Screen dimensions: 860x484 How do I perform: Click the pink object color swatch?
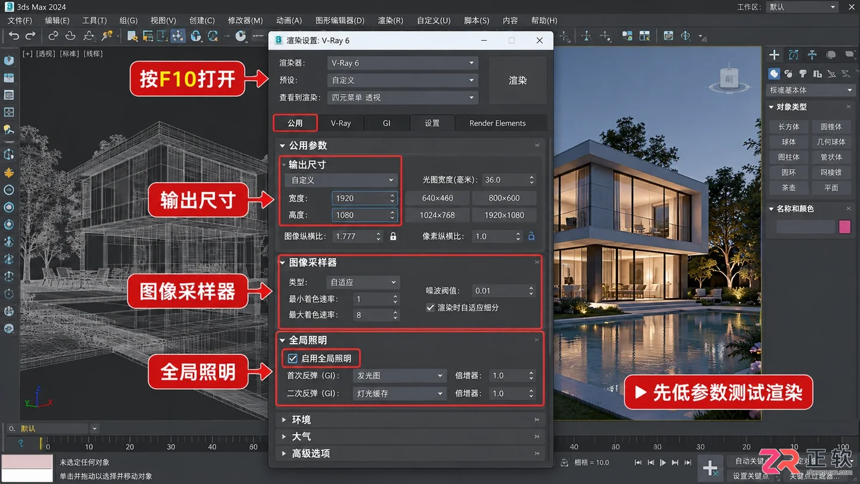tap(844, 227)
